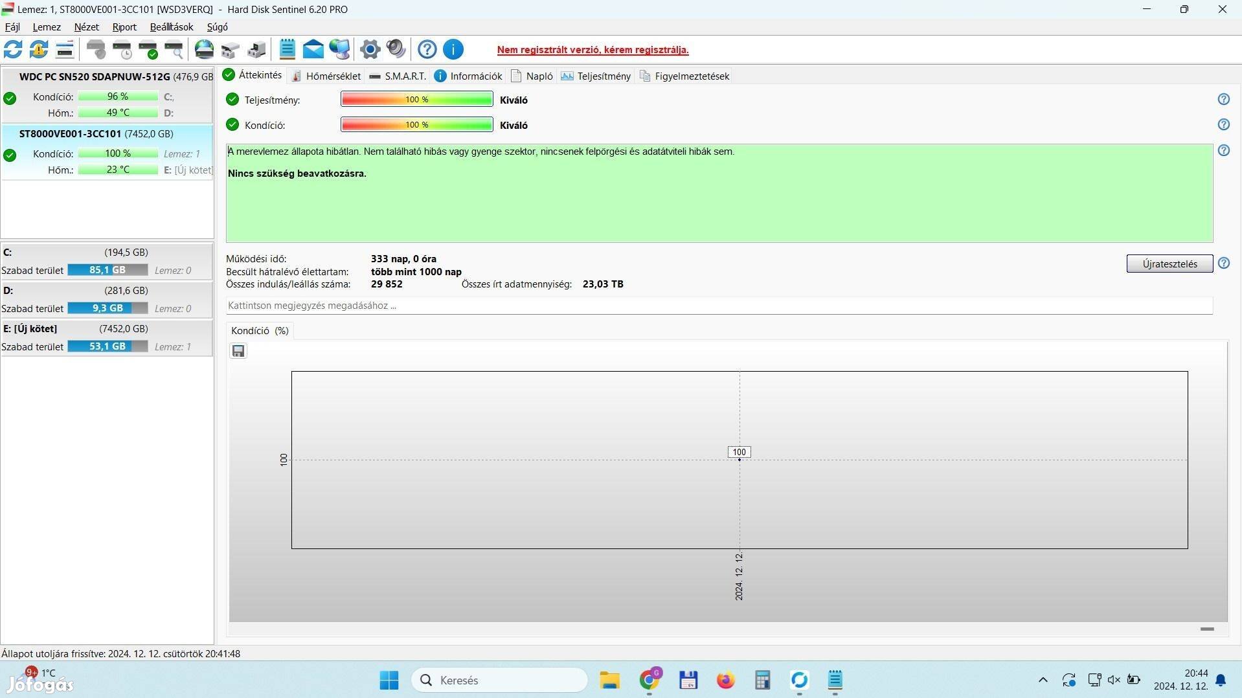Image resolution: width=1242 pixels, height=698 pixels.
Task: Click the taskbar Keresés search box
Action: coord(499,681)
